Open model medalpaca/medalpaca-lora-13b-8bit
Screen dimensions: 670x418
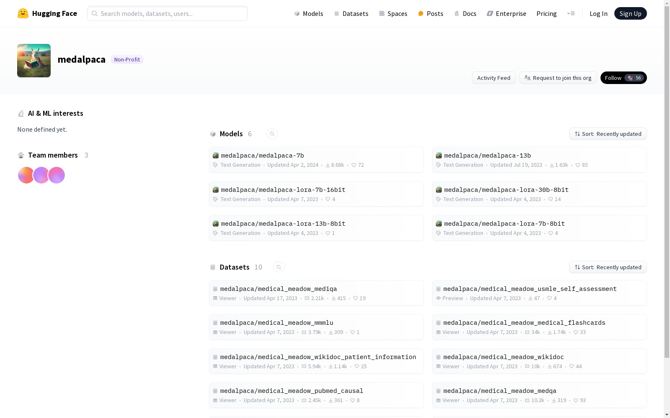pos(316,228)
